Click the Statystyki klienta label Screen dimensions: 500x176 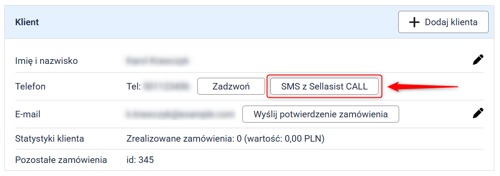[49, 139]
